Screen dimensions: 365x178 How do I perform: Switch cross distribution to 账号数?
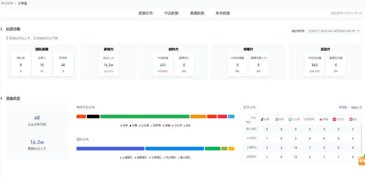tap(343, 107)
